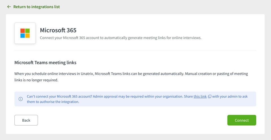Open the 'this link' hyperlink
The width and height of the screenshot is (271, 140).
coord(200,96)
